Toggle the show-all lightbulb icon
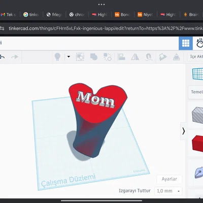The image size is (203, 203). pyautogui.click(x=57, y=57)
